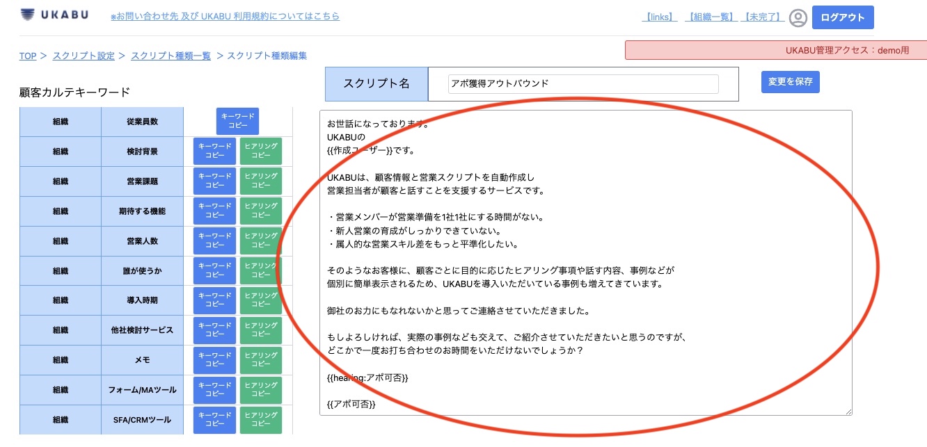927x447 pixels.
Task: Click the UKABU logo icon
Action: click(28, 15)
